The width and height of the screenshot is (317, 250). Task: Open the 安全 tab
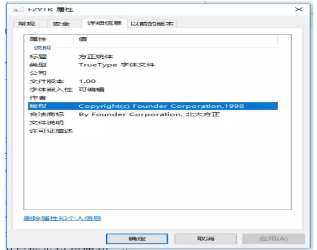(x=61, y=24)
